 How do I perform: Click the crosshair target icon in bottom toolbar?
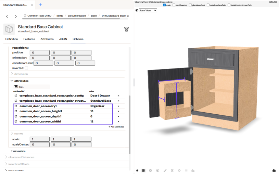click(x=179, y=170)
